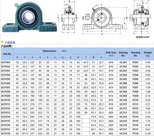Click w value 198

click(78, 134)
